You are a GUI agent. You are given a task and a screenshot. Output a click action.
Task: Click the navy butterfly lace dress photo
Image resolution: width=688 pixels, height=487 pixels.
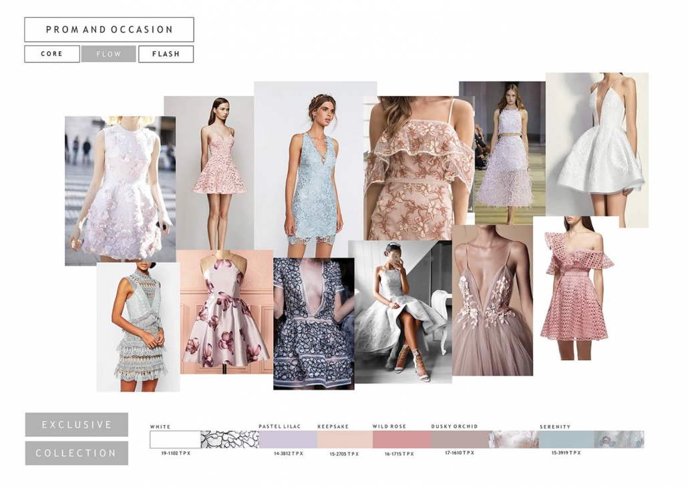point(313,324)
